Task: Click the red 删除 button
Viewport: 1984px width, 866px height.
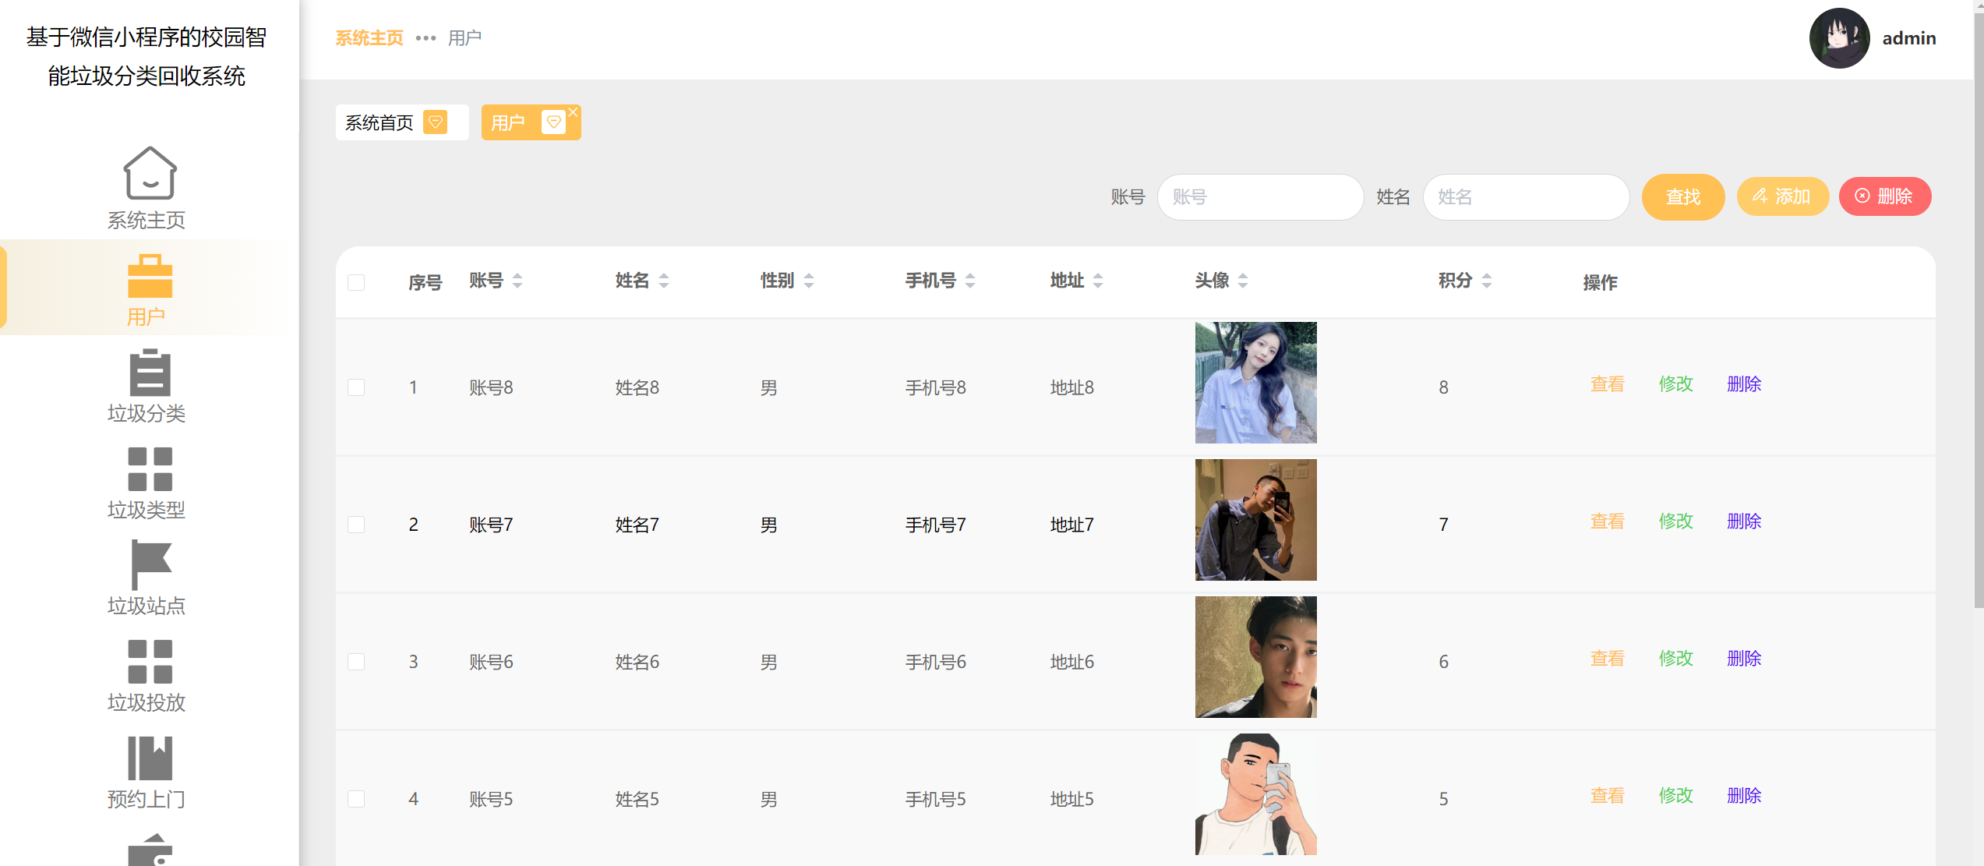Action: pos(1884,196)
